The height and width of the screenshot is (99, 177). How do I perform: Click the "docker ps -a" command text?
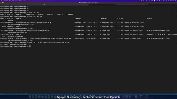pyautogui.click(x=36, y=16)
